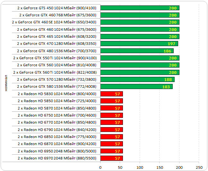The height and width of the screenshot is (171, 208).
Task: Select the Radeon HD 6790 label
Action: 57,130
